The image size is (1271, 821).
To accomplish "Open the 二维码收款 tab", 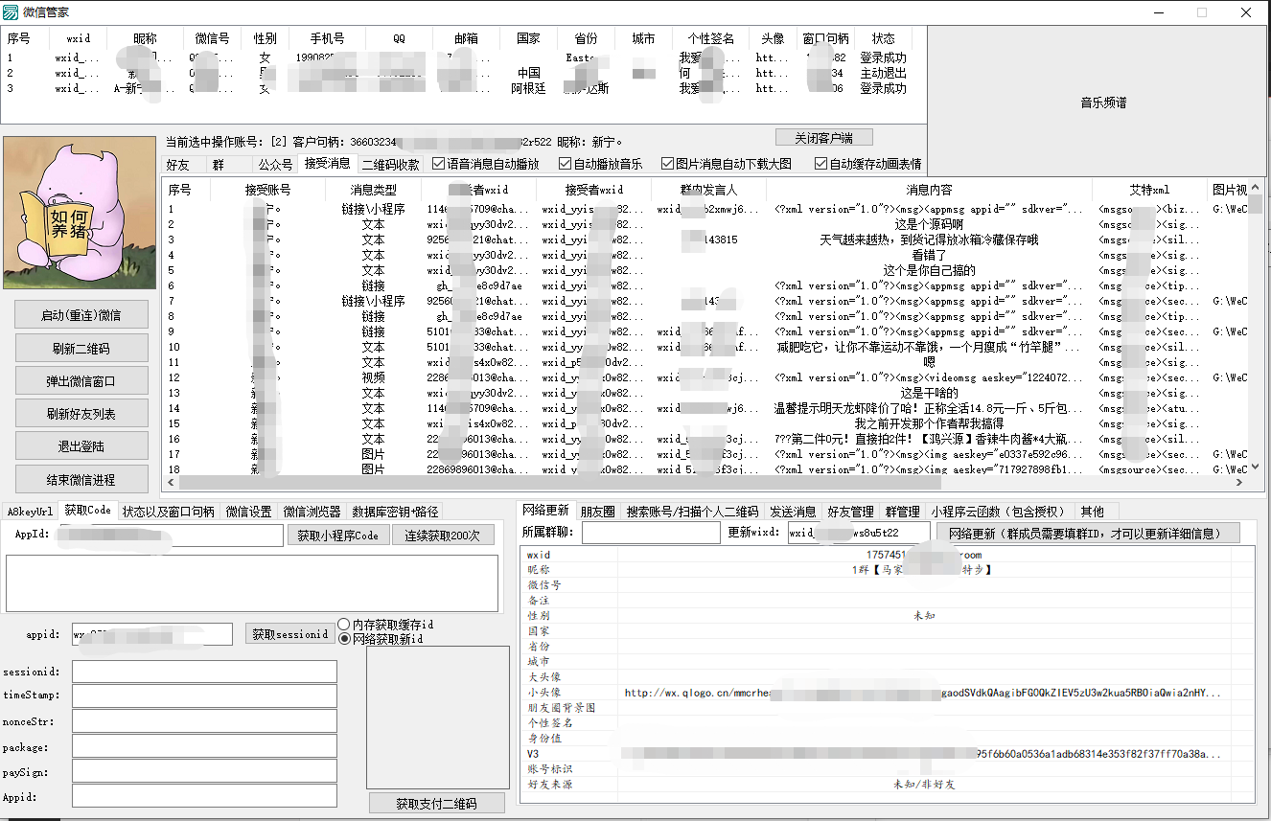I will 390,165.
